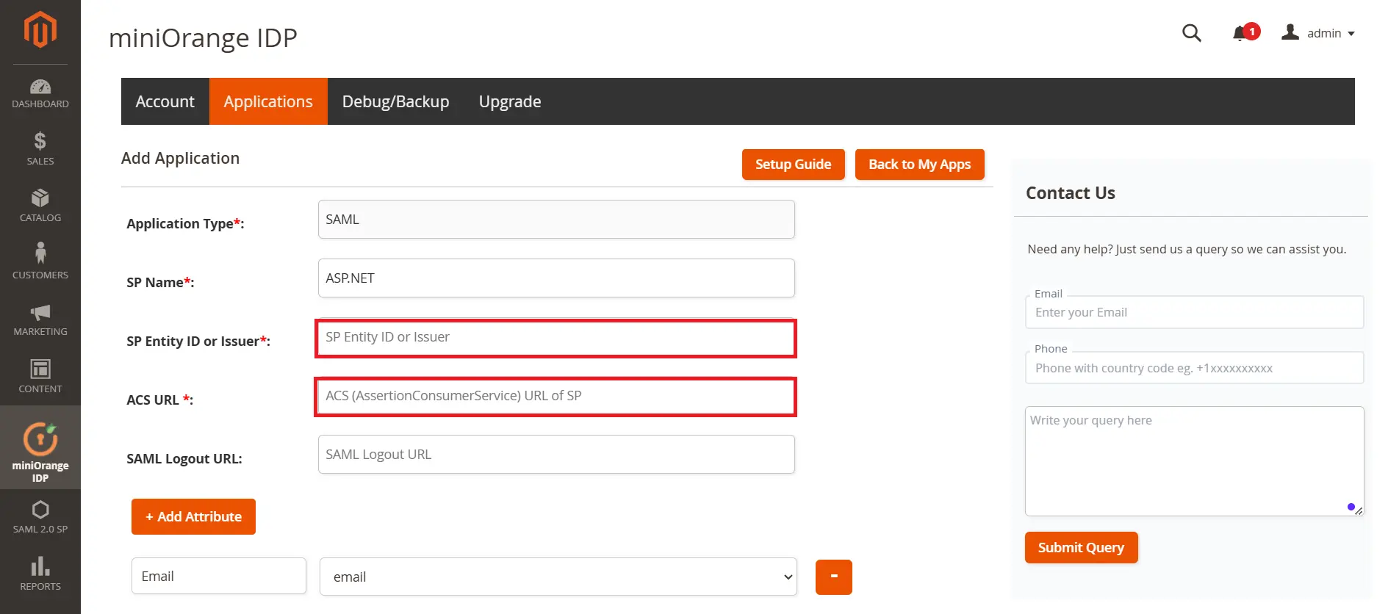Focus the SP Entity ID or Issuer field
The image size is (1388, 614).
pos(556,338)
